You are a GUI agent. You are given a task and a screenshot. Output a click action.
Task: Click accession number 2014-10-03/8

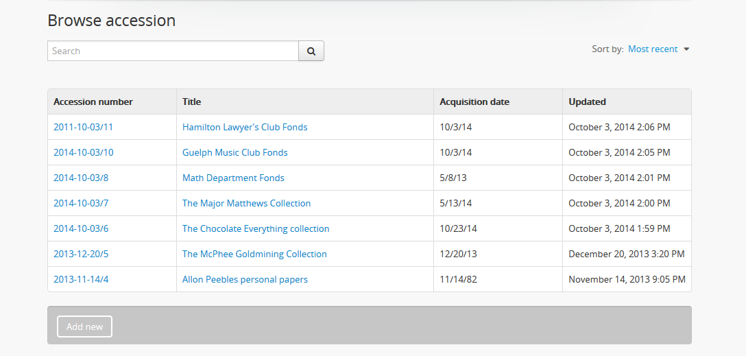pyautogui.click(x=81, y=178)
